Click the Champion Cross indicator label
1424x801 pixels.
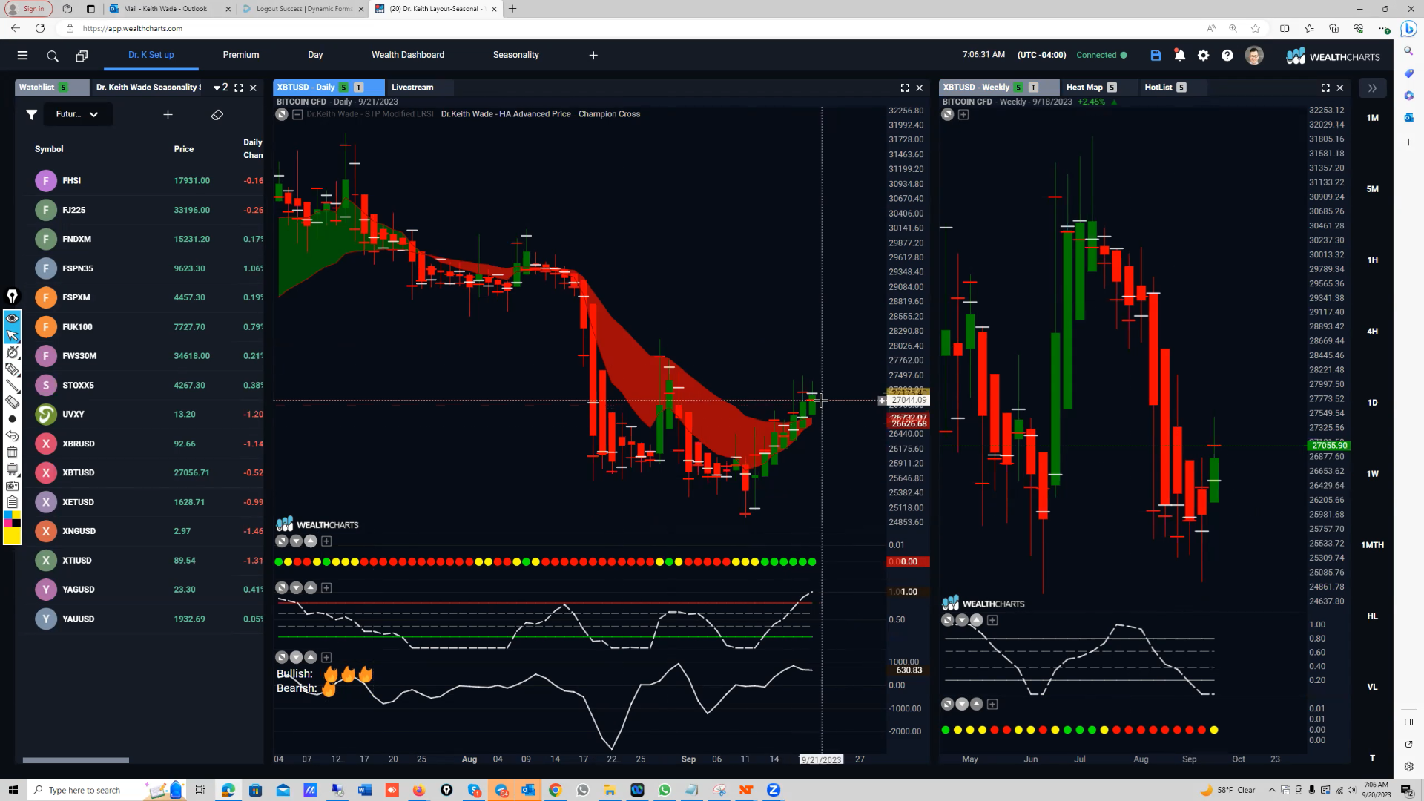(x=609, y=114)
